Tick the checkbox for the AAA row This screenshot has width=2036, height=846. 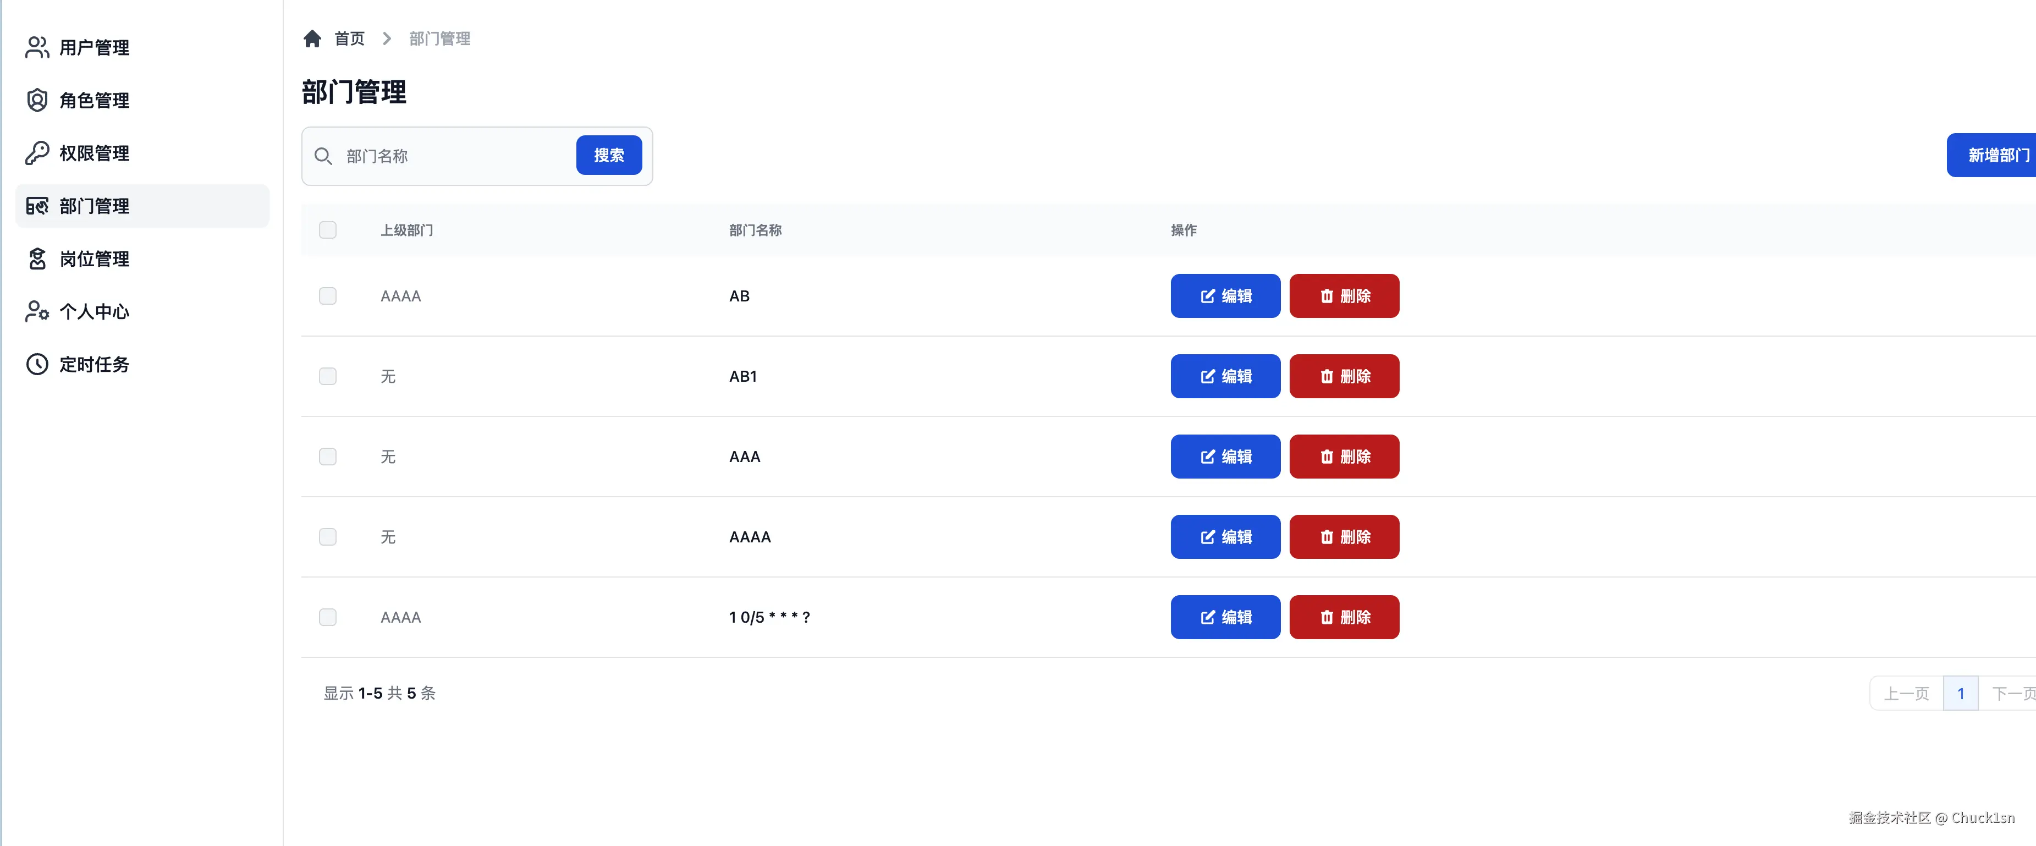(x=327, y=457)
